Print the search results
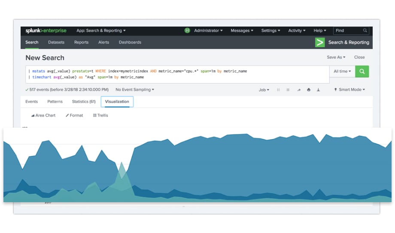The width and height of the screenshot is (395, 233). pyautogui.click(x=309, y=90)
